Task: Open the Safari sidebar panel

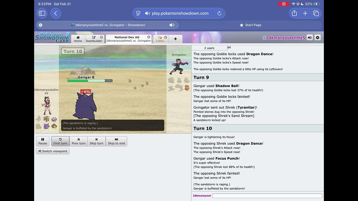Action: coord(42,13)
